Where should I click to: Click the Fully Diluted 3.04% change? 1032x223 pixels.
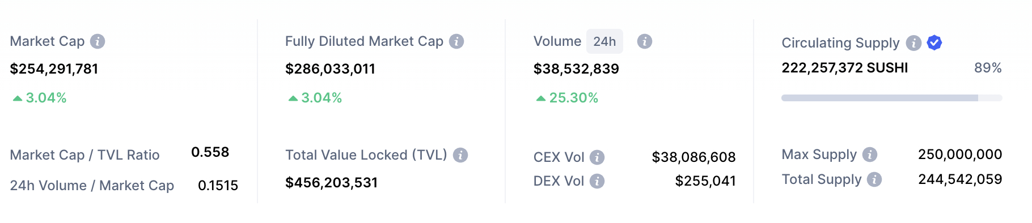pos(315,98)
